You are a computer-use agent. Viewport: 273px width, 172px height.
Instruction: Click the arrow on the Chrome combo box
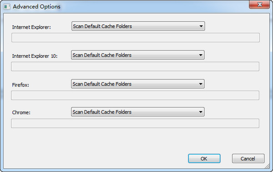point(201,112)
